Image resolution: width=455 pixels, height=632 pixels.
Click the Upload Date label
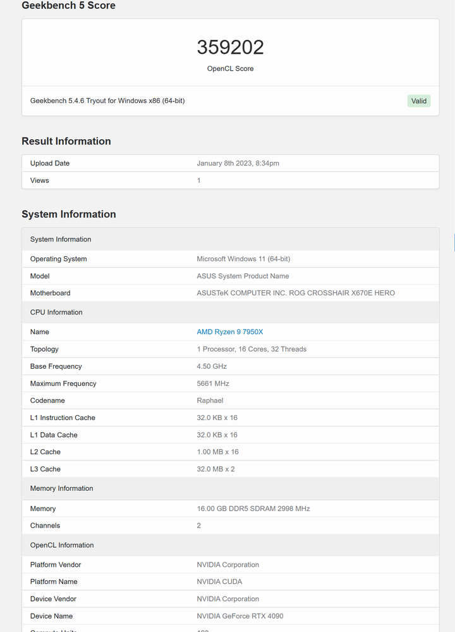50,163
